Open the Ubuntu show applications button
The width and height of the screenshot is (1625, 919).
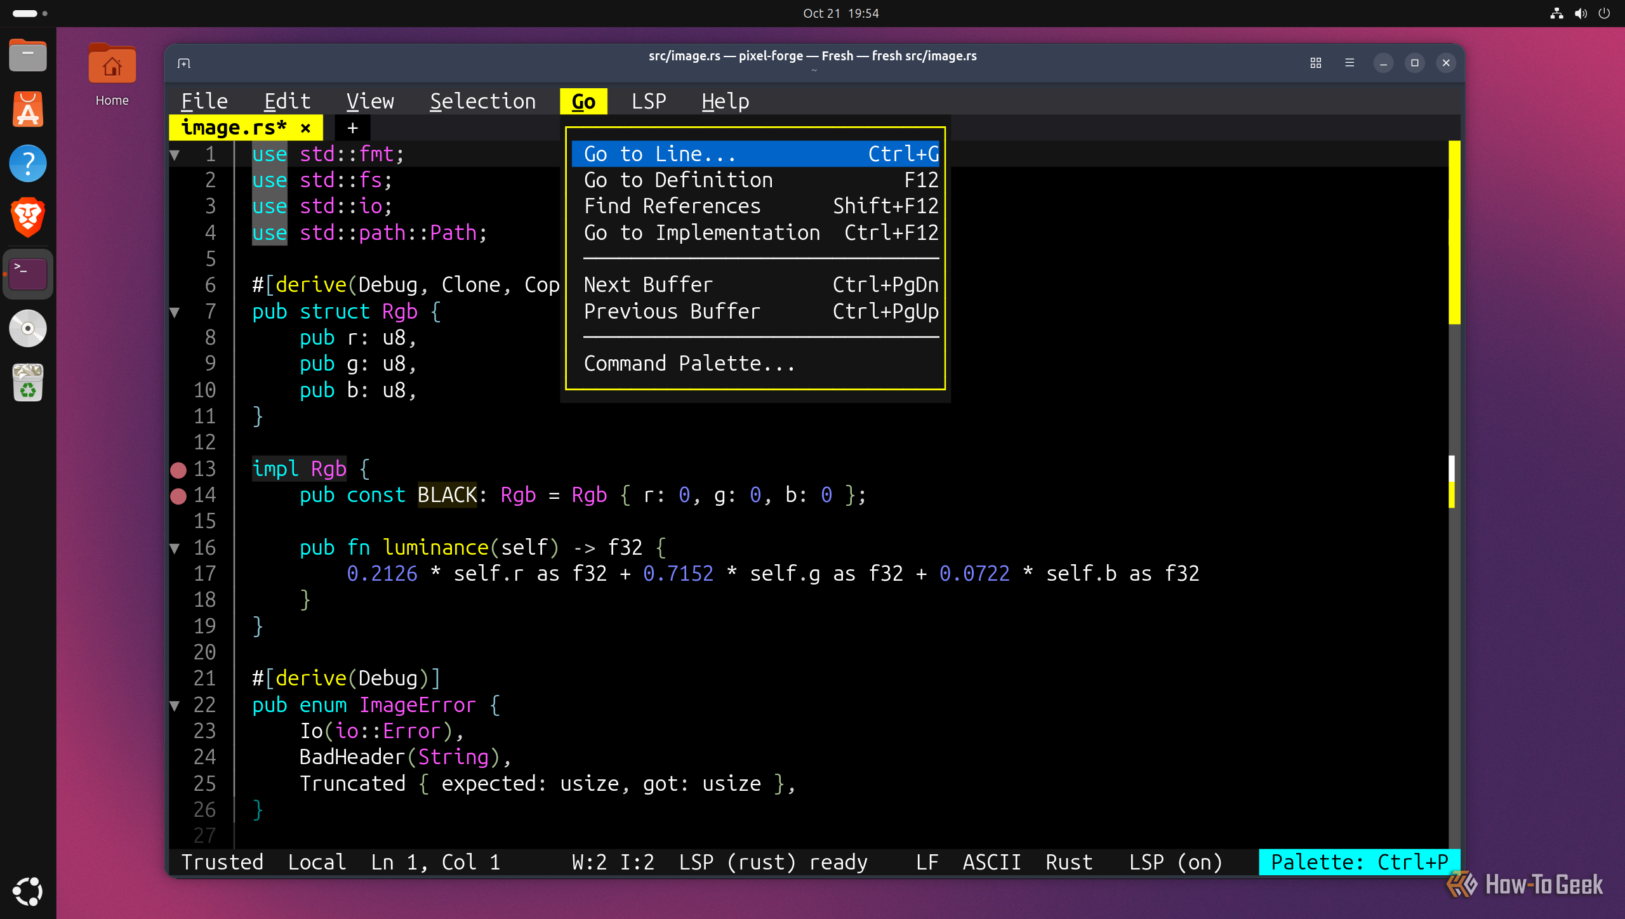(28, 891)
